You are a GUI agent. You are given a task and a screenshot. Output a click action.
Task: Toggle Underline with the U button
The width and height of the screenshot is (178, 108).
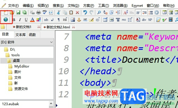pos(26,20)
